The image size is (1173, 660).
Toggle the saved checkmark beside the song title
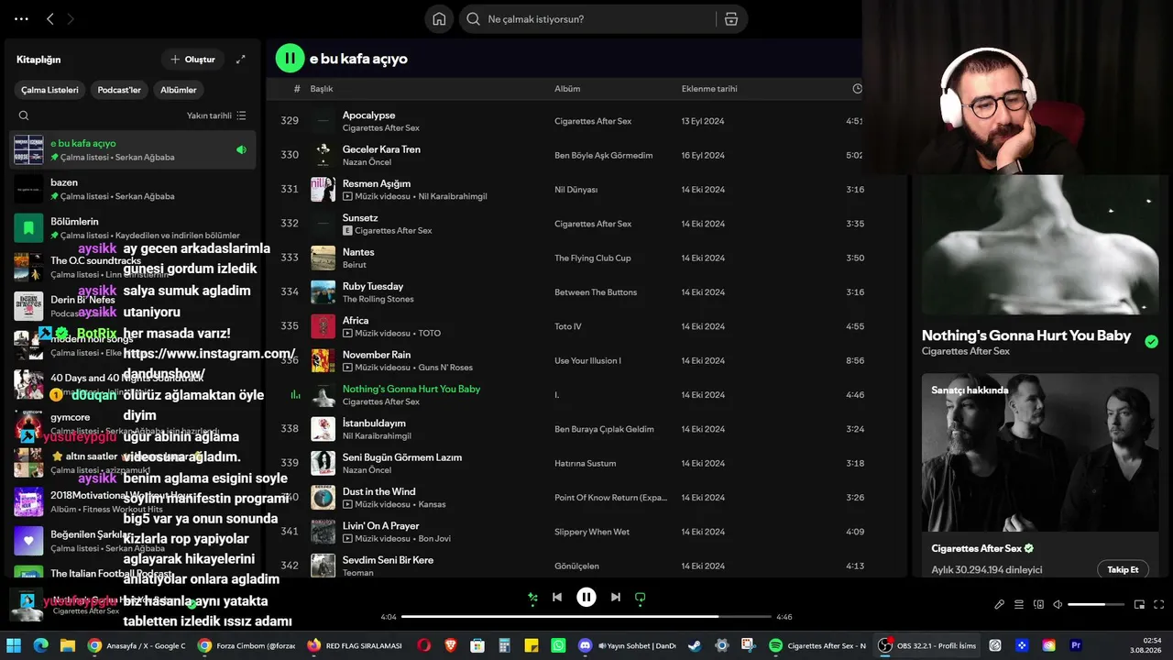point(1151,341)
